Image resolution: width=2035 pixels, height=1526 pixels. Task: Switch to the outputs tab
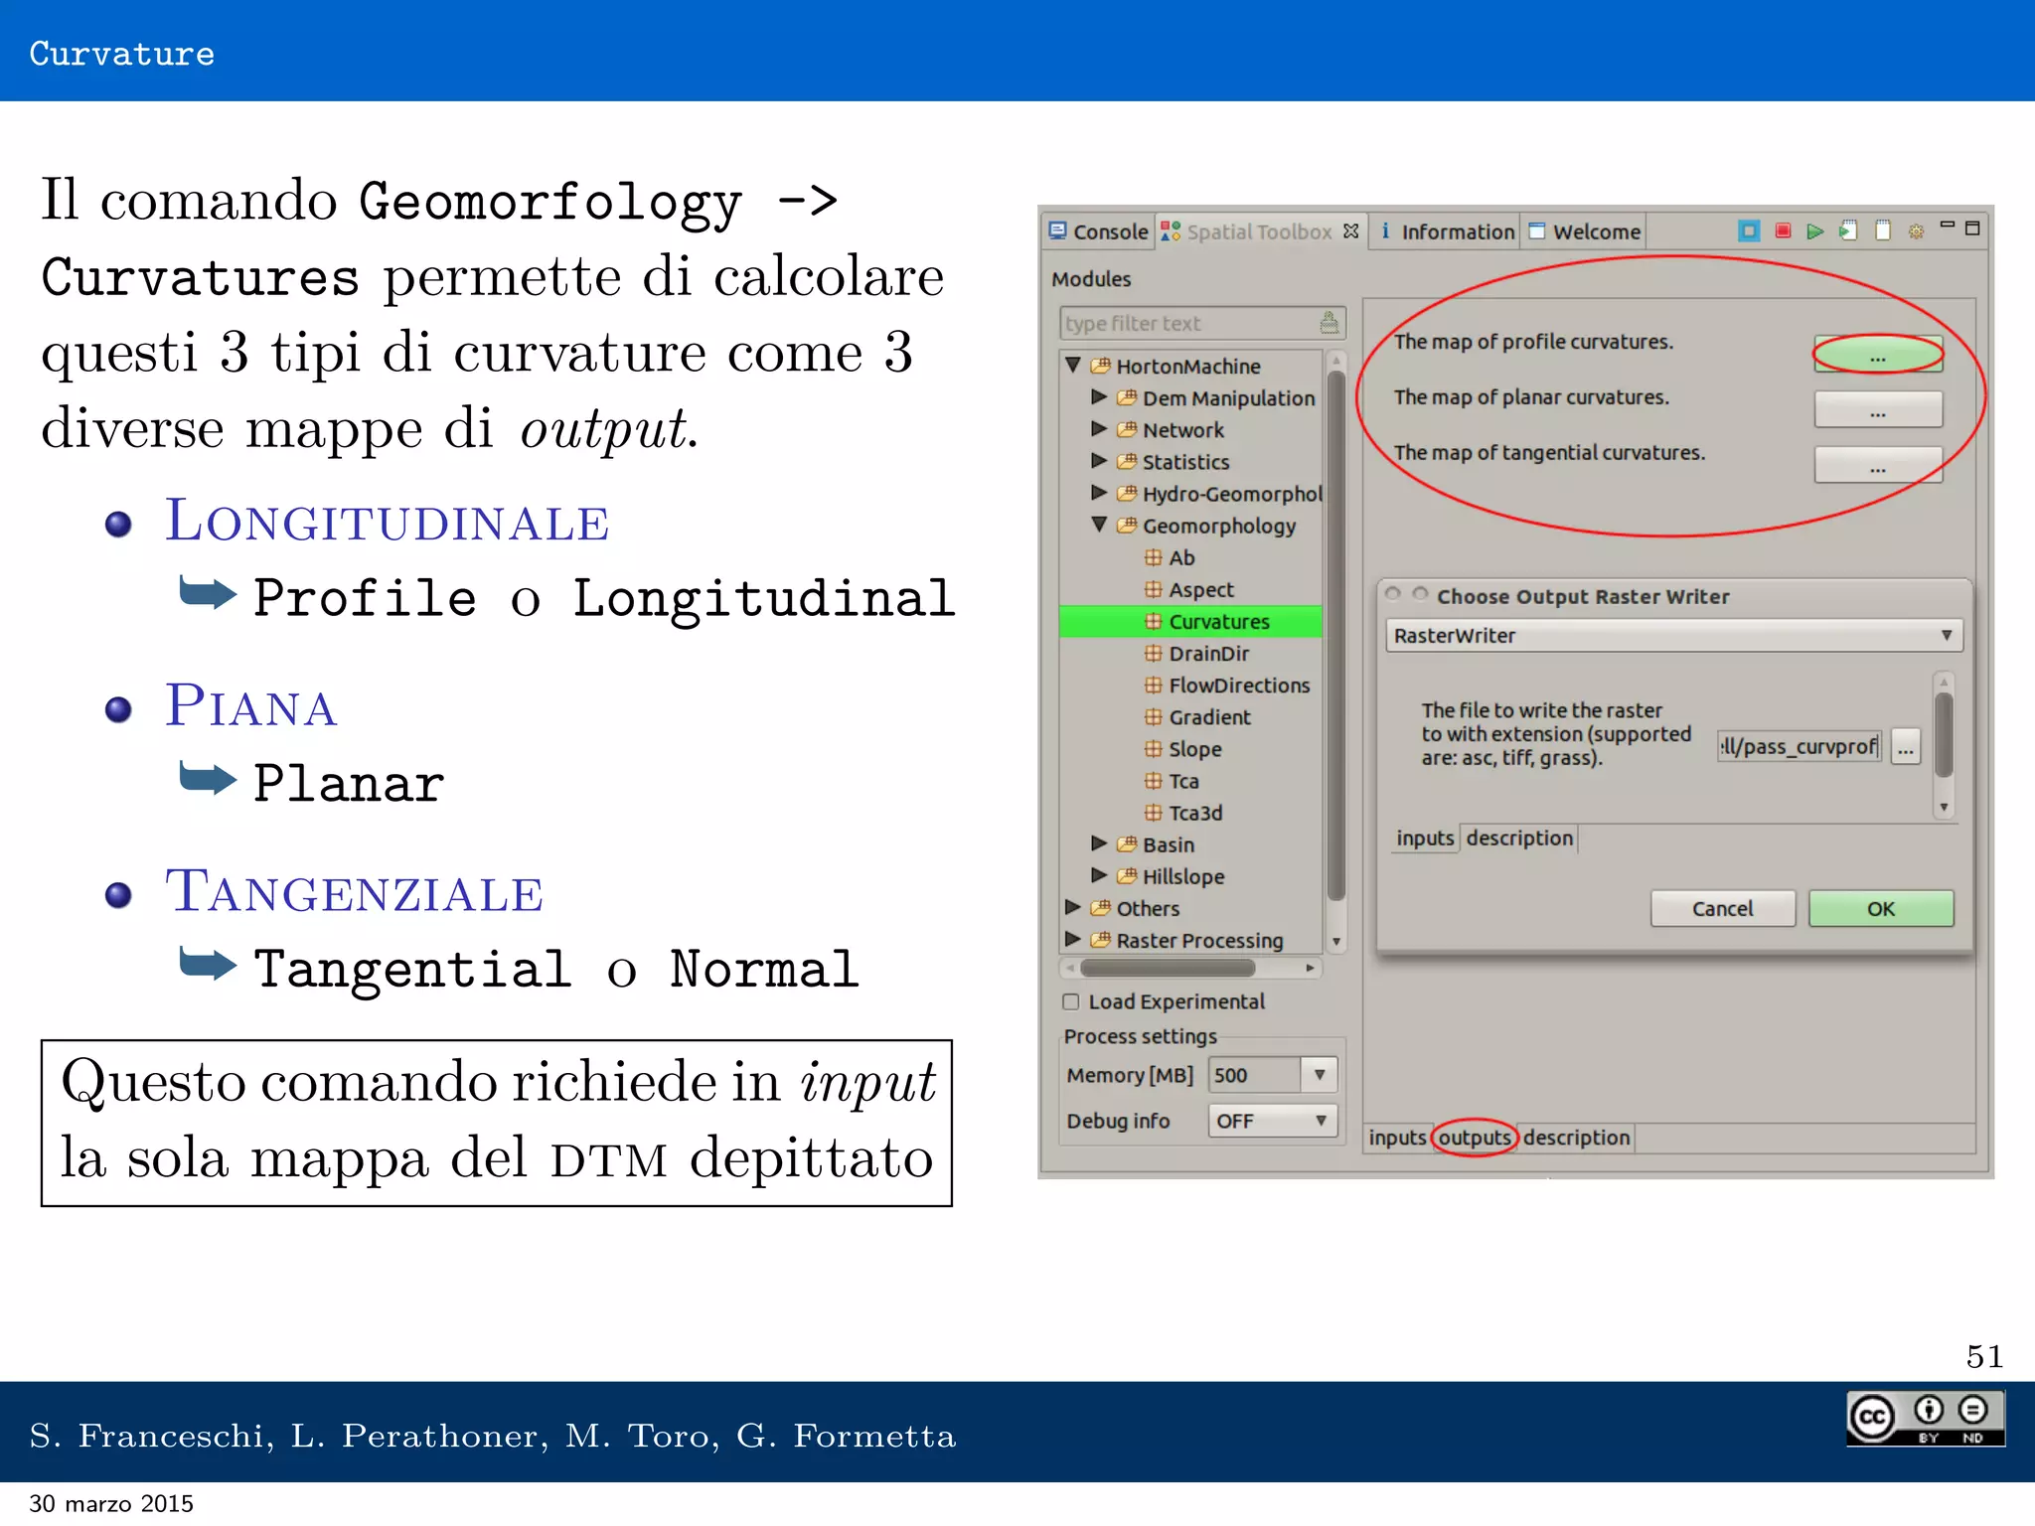(x=1475, y=1138)
